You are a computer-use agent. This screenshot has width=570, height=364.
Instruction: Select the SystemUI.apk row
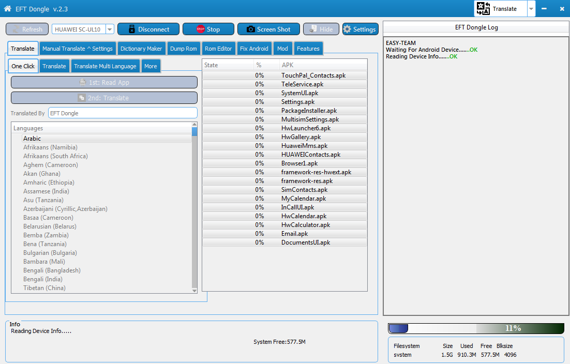(284, 93)
